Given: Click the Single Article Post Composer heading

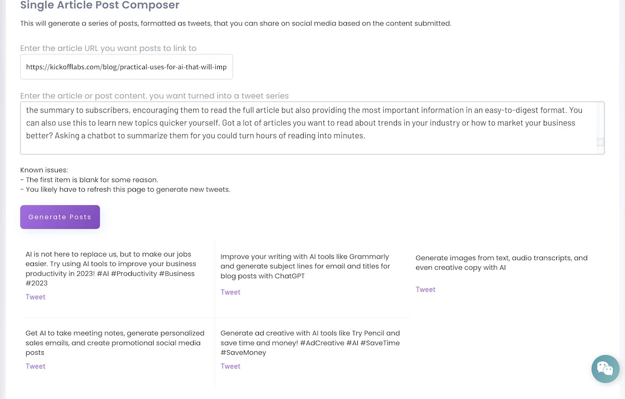Looking at the screenshot, I should [x=99, y=6].
